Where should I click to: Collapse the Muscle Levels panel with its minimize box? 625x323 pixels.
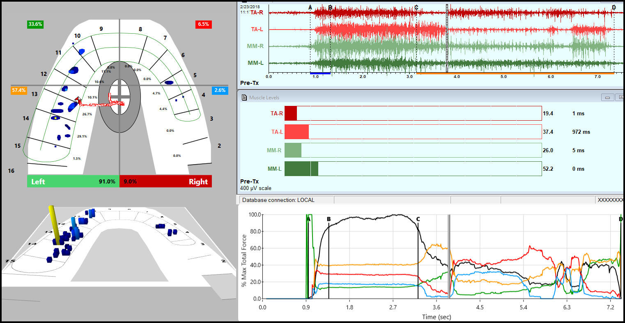pyautogui.click(x=608, y=97)
